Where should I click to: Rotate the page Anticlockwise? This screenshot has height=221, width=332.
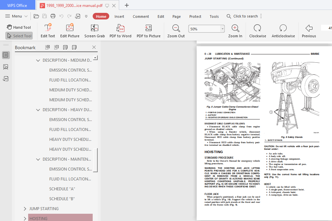point(283,31)
